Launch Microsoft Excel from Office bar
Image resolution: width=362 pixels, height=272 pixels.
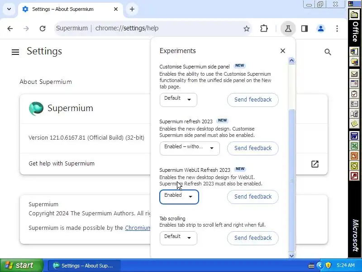click(354, 146)
